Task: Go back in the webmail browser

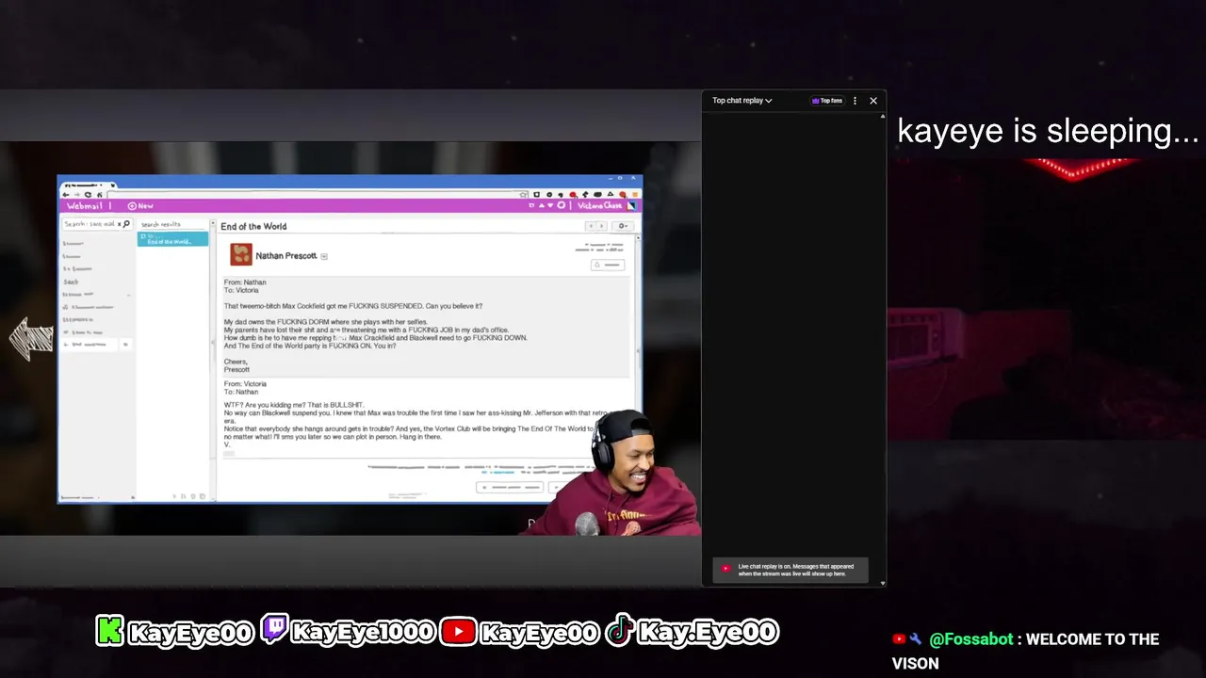Action: 66,195
